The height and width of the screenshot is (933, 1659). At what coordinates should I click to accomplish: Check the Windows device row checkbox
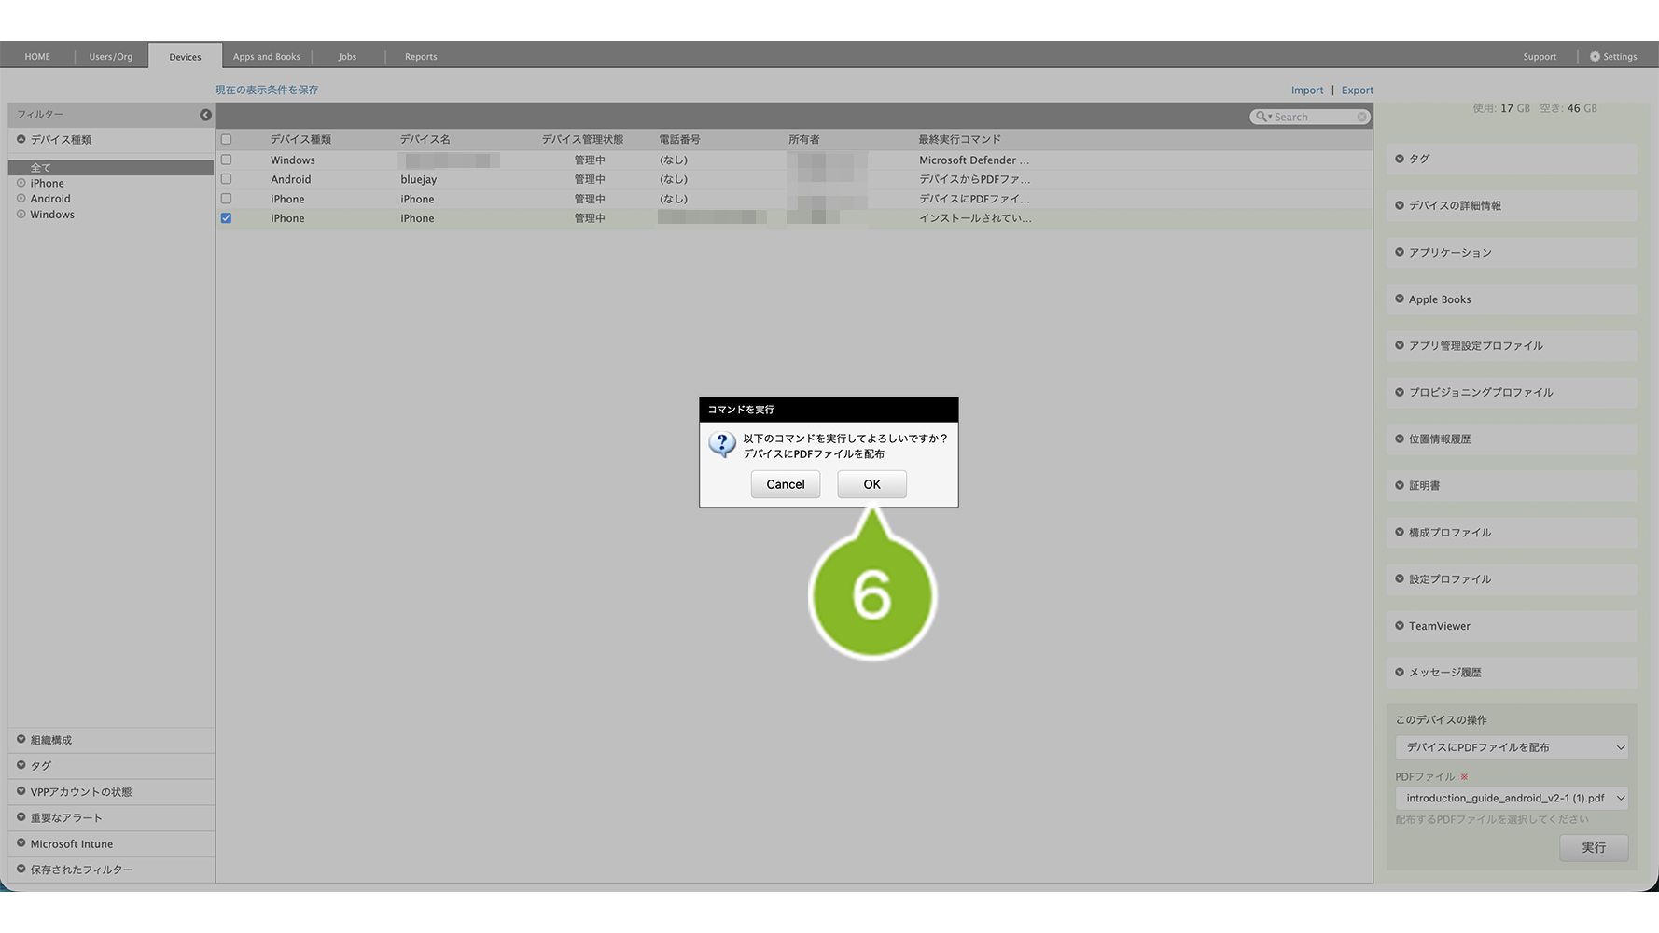(x=226, y=160)
